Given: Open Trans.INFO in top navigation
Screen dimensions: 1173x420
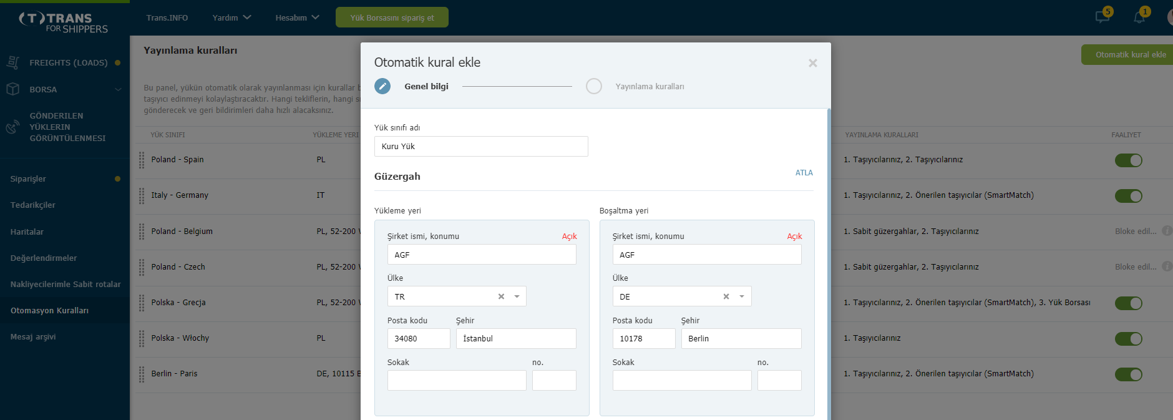Looking at the screenshot, I should tap(167, 17).
